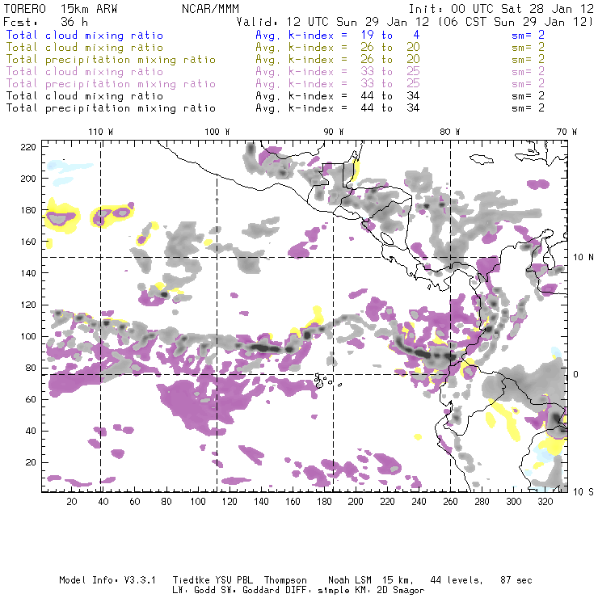
Task: Click the blue 'Total cloud mixing ratio' legend line
Action: click(x=85, y=35)
